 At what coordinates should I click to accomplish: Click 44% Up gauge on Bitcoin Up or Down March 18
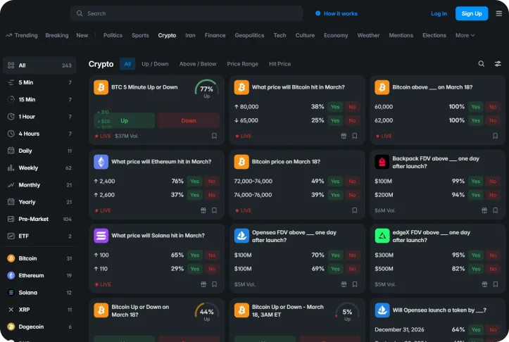pyautogui.click(x=207, y=312)
